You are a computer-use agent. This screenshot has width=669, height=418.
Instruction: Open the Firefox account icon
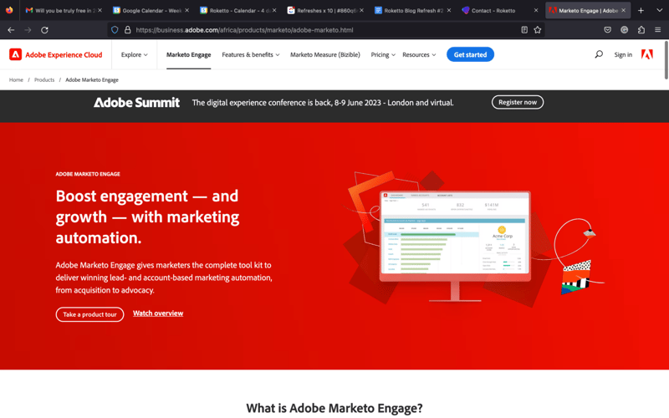click(624, 30)
